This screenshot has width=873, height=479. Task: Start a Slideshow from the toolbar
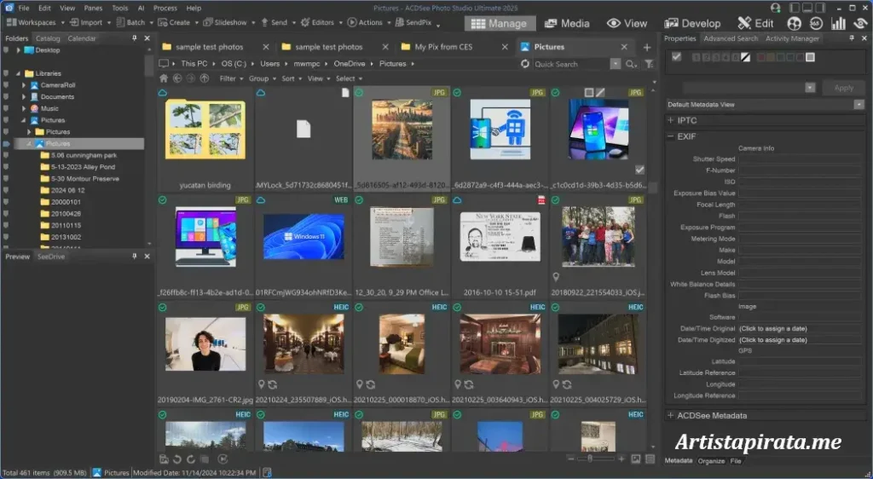(225, 22)
